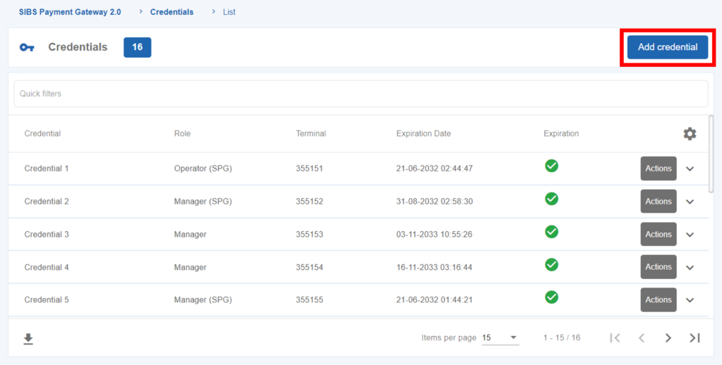Go to the next page
The image size is (722, 365).
[x=668, y=338]
